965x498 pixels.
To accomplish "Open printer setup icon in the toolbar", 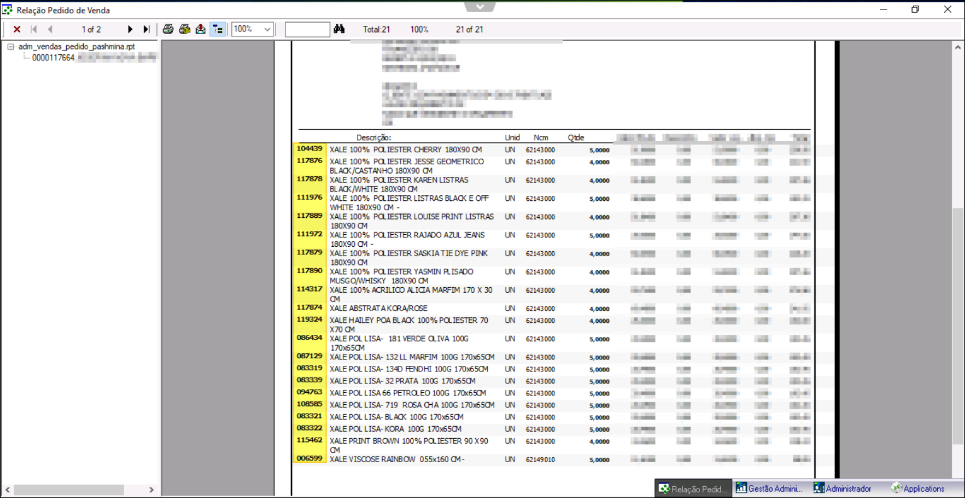I will pos(185,29).
